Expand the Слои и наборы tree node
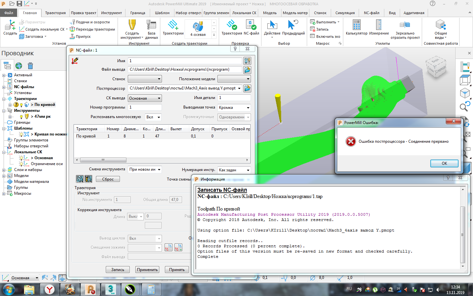 click(4, 170)
